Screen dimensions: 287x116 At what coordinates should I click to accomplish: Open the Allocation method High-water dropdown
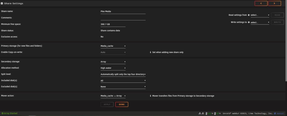[113, 68]
